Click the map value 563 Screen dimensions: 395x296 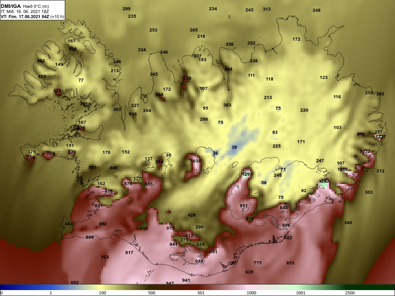[x=105, y=257]
